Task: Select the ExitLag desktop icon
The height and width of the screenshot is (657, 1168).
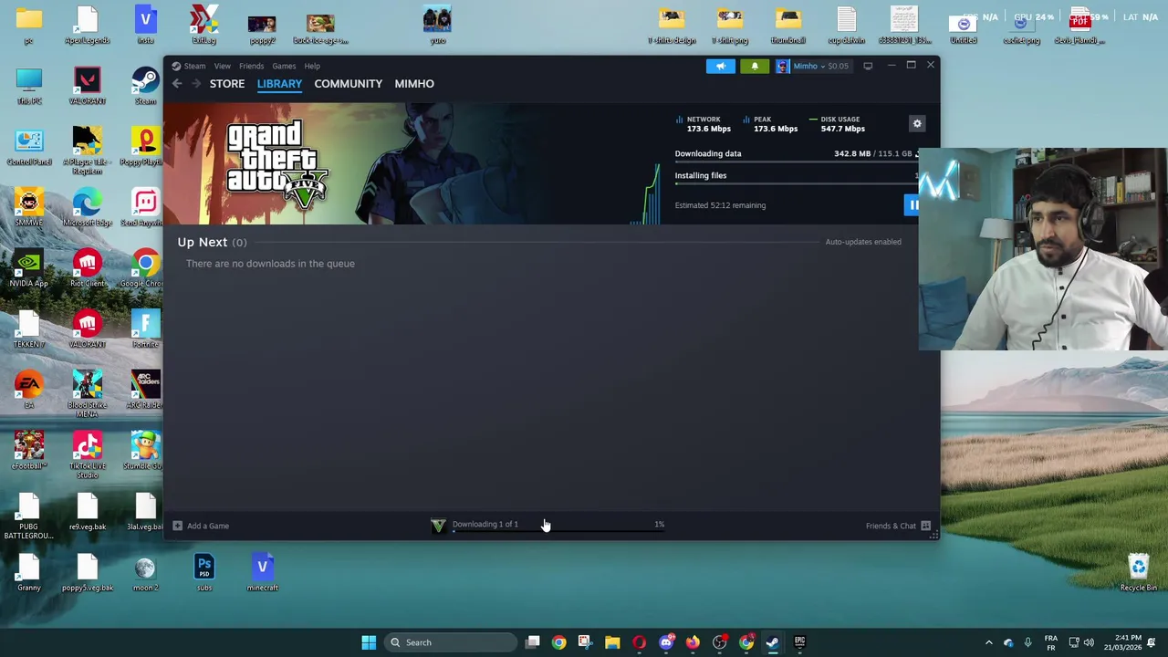Action: click(203, 25)
